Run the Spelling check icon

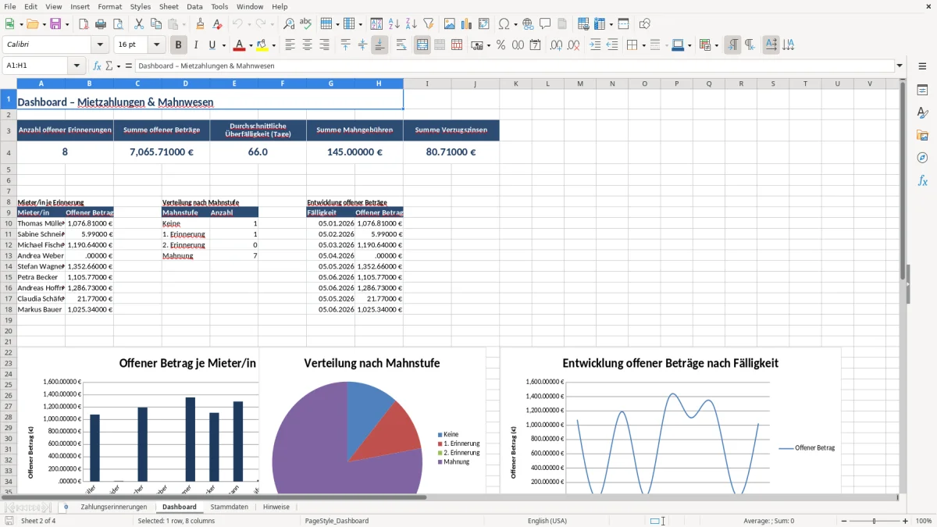[x=306, y=24]
